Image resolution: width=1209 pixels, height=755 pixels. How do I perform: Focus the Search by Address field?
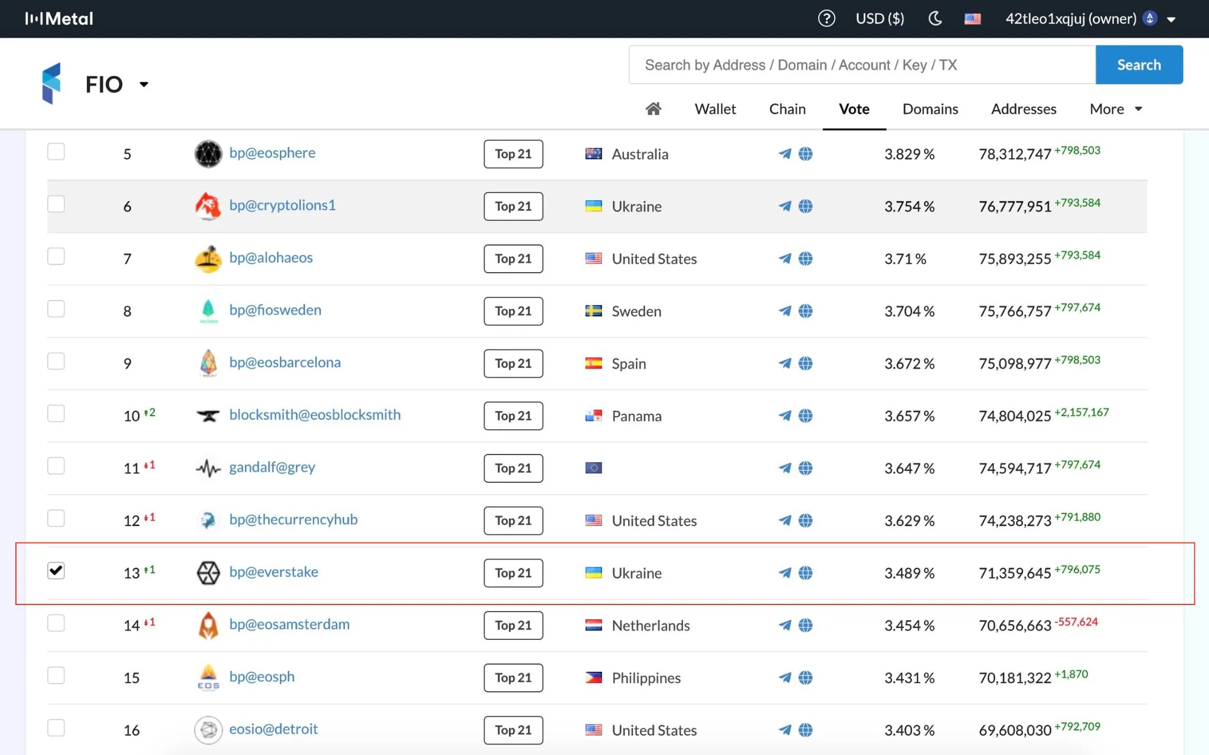click(x=862, y=65)
